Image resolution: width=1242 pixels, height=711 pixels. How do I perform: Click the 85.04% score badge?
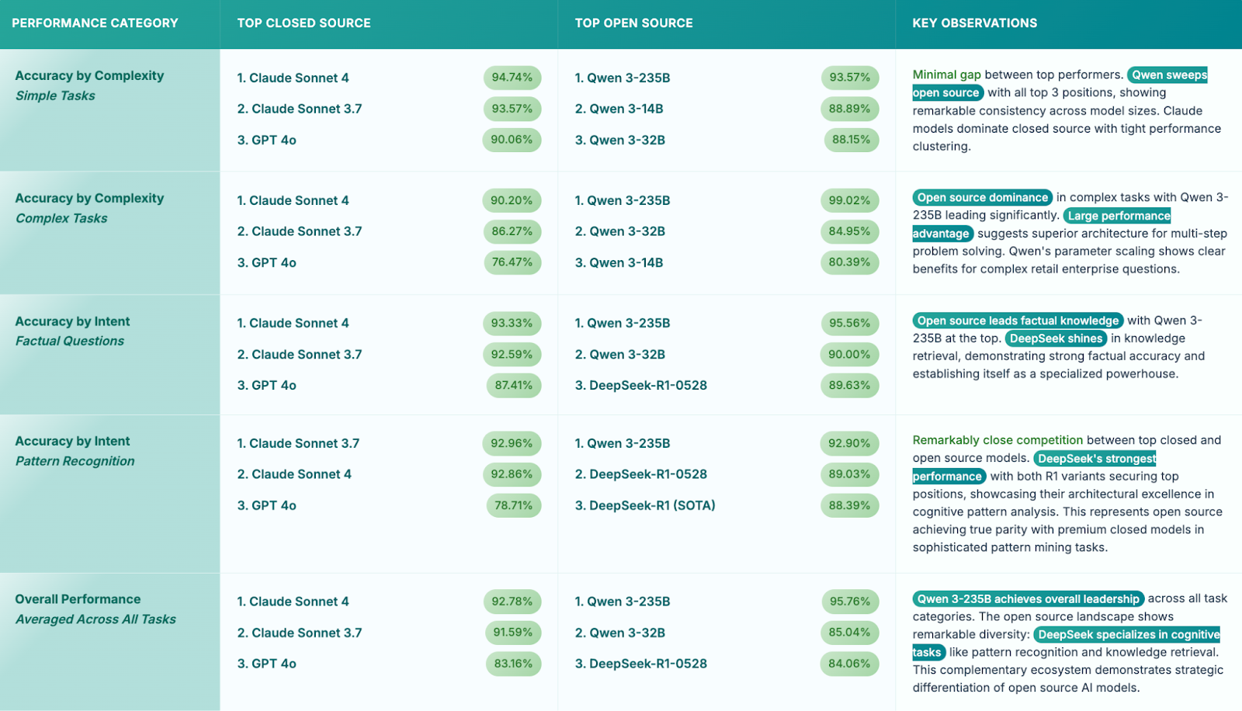[849, 633]
